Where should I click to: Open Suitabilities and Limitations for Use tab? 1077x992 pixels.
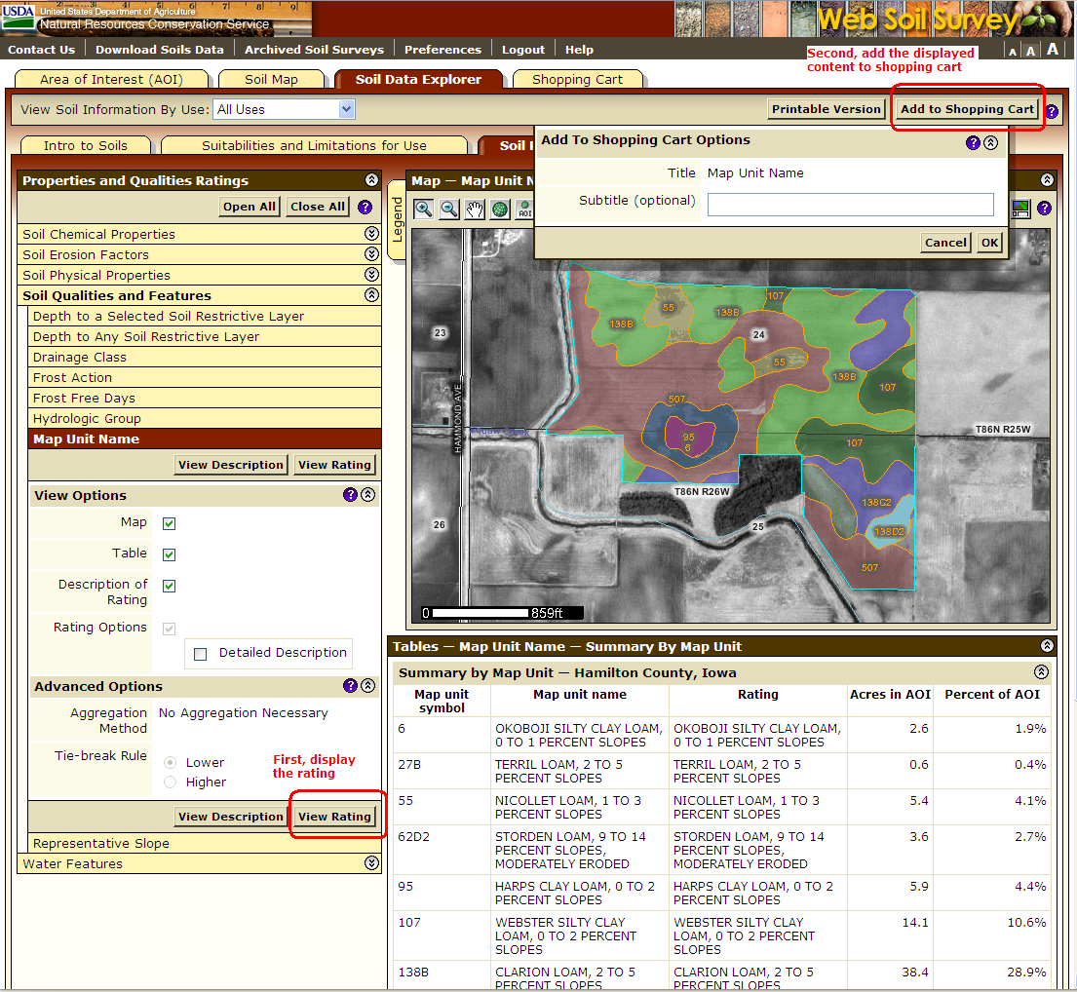click(314, 145)
